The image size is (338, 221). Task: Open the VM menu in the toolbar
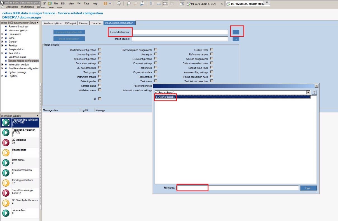pyautogui.click(x=79, y=4)
